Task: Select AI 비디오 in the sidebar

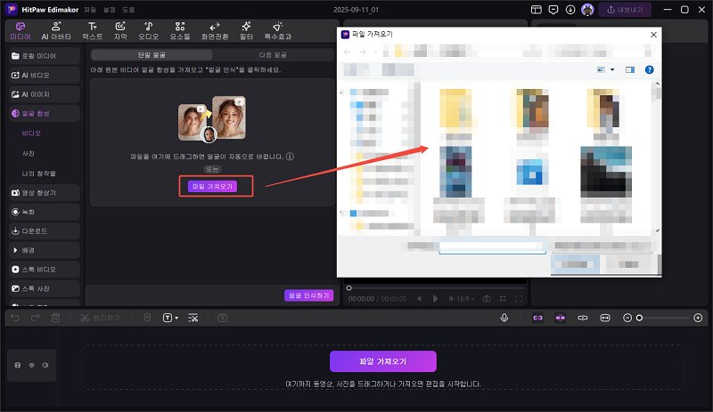Action: click(x=44, y=75)
